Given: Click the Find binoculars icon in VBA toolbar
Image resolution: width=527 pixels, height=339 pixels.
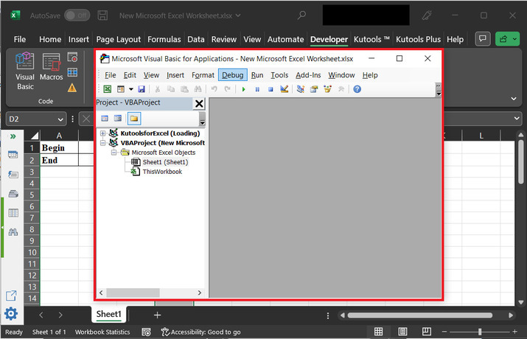Looking at the screenshot, I should [x=198, y=89].
